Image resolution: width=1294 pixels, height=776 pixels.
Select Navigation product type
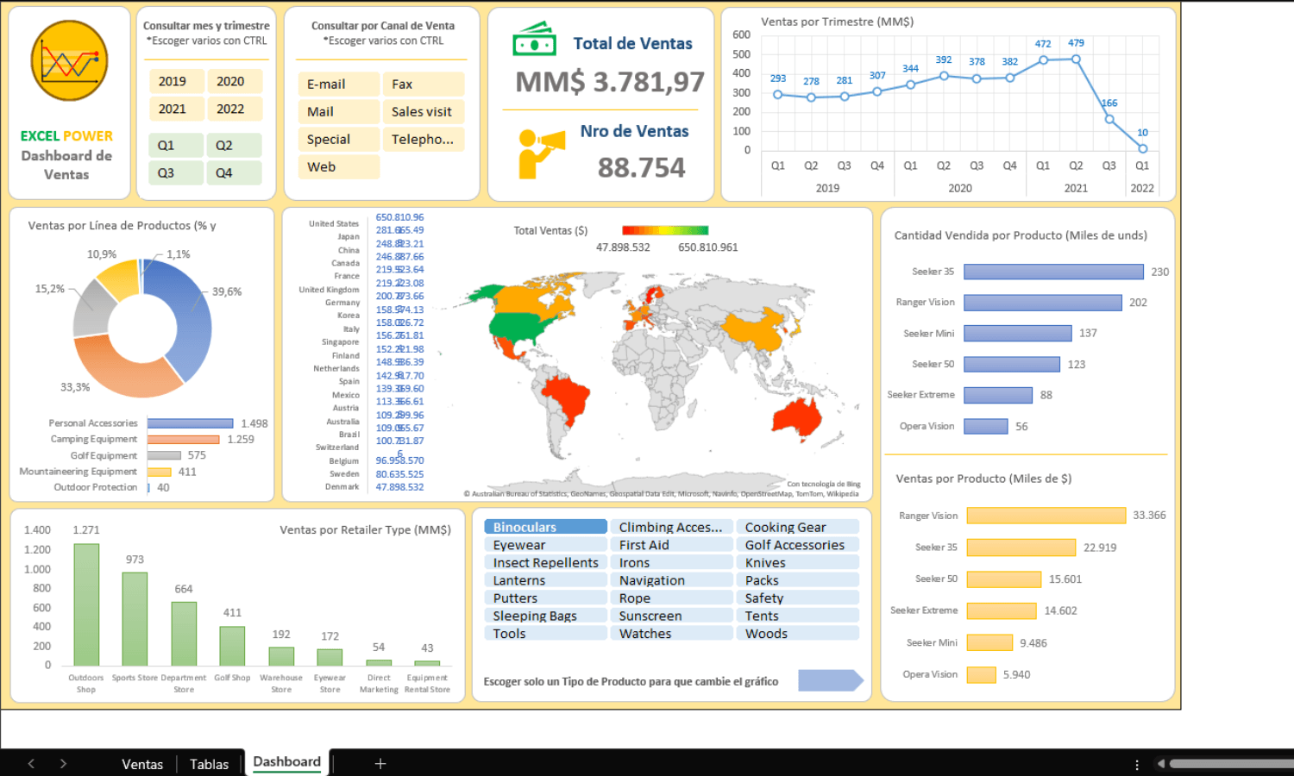click(672, 580)
